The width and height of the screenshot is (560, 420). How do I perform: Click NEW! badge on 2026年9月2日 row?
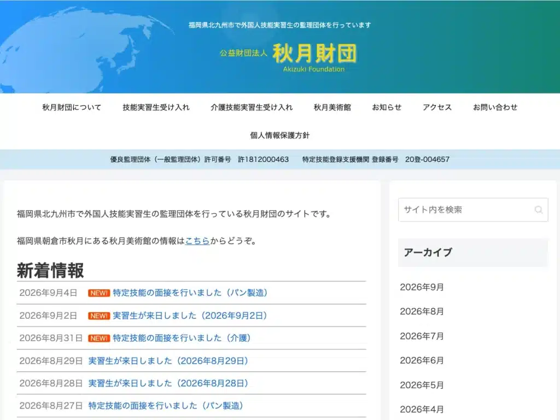coord(99,316)
